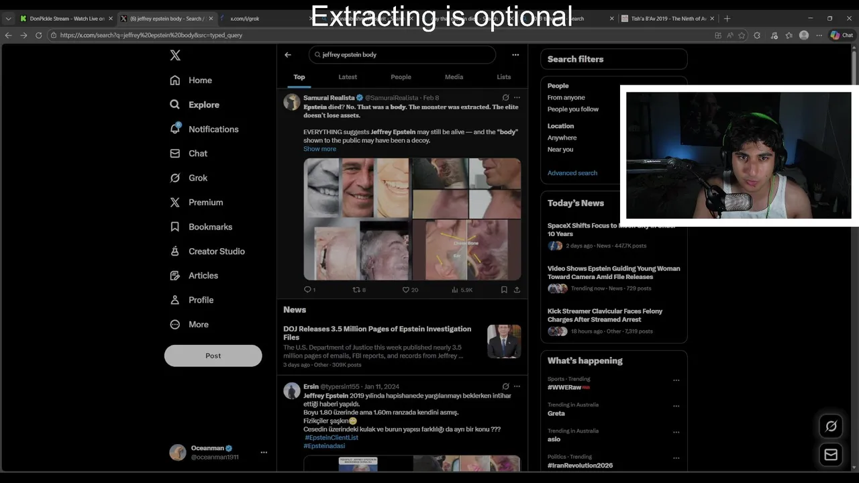Open Greta trending topic
The height and width of the screenshot is (483, 859).
pyautogui.click(x=556, y=413)
